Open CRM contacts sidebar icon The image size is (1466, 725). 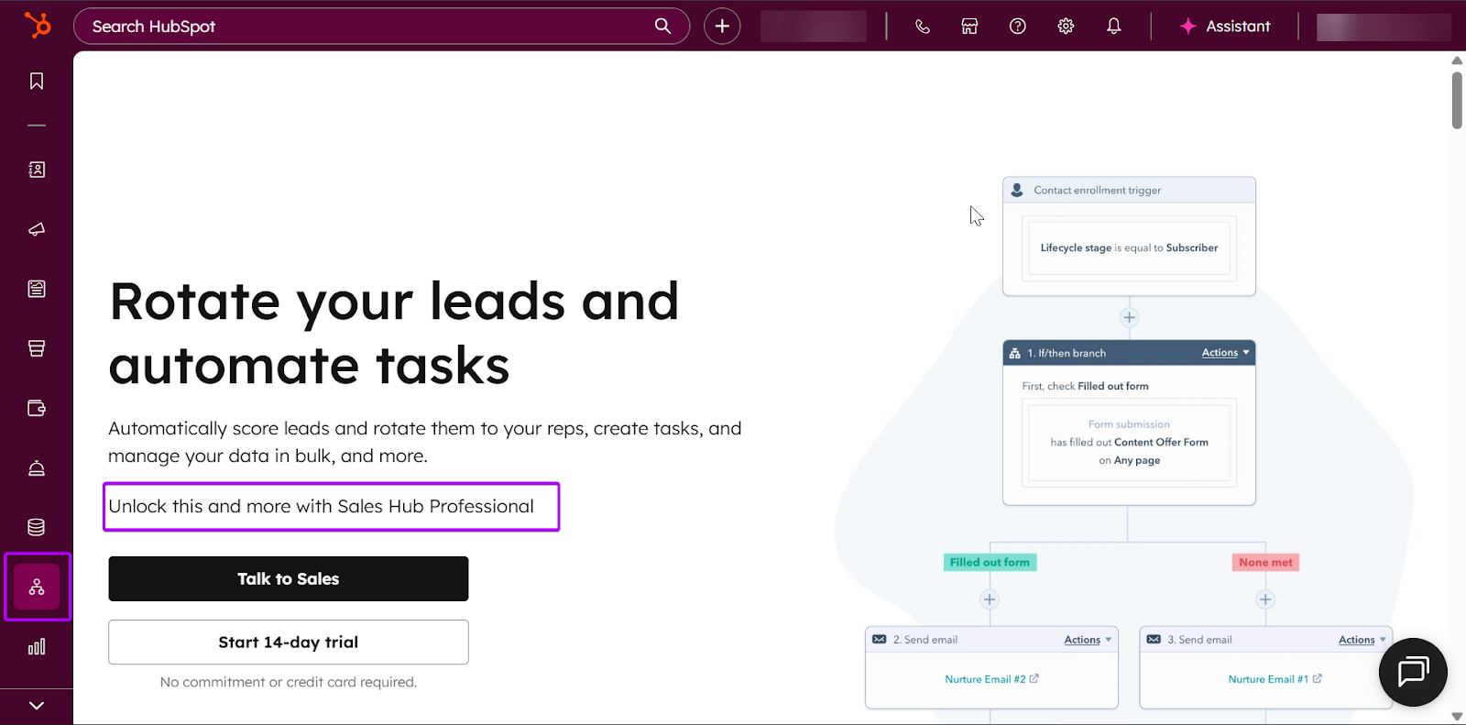(x=37, y=170)
